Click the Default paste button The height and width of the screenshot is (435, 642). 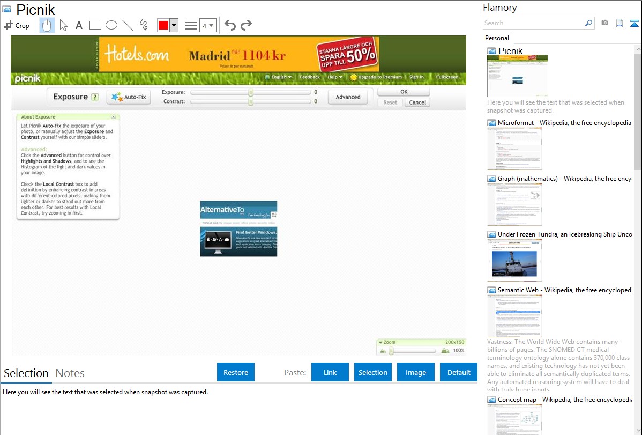pyautogui.click(x=459, y=372)
